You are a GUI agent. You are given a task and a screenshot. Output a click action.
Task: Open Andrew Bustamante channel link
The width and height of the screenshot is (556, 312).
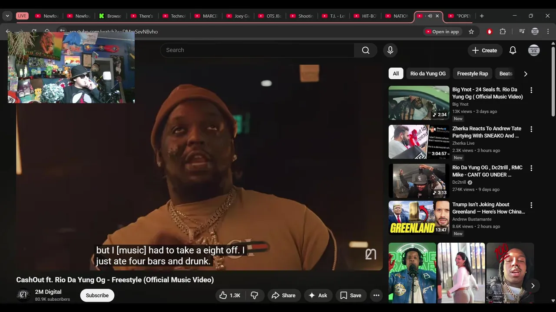click(472, 219)
